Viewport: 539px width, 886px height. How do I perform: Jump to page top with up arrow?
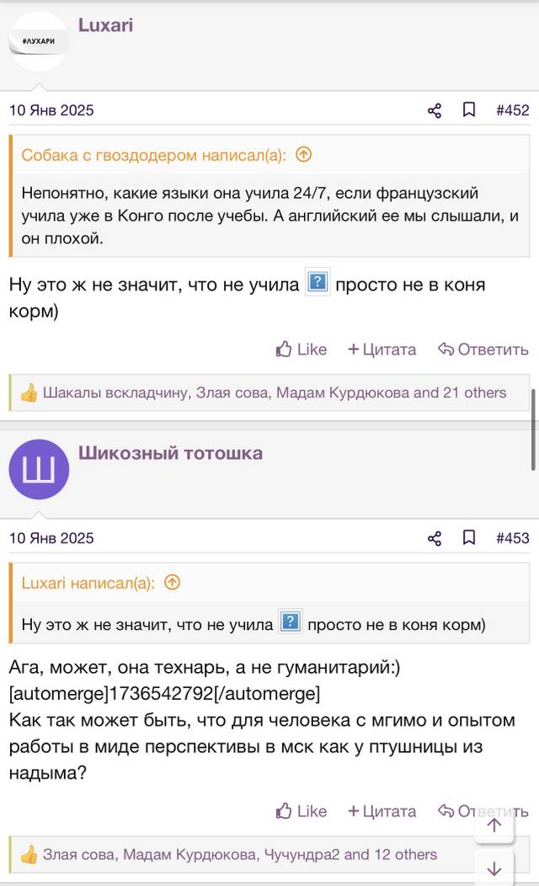coord(494,825)
